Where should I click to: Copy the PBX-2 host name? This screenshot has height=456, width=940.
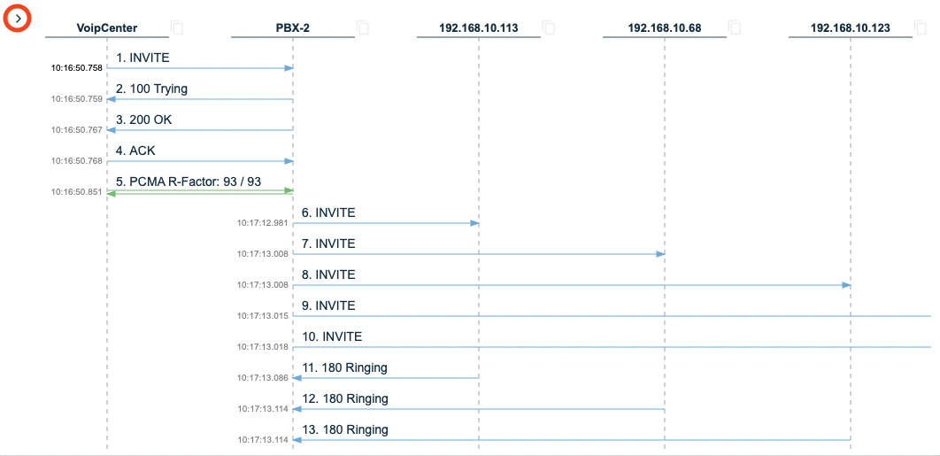pos(363,27)
